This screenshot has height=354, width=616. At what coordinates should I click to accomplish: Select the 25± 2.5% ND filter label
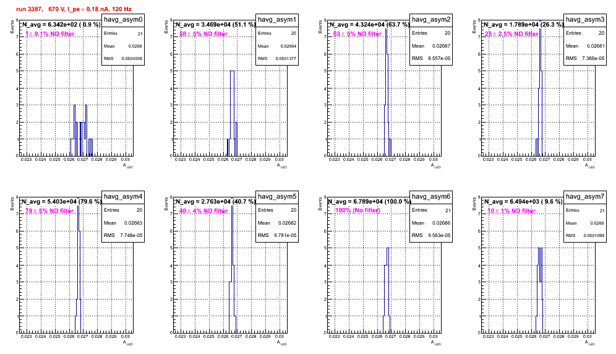511,34
